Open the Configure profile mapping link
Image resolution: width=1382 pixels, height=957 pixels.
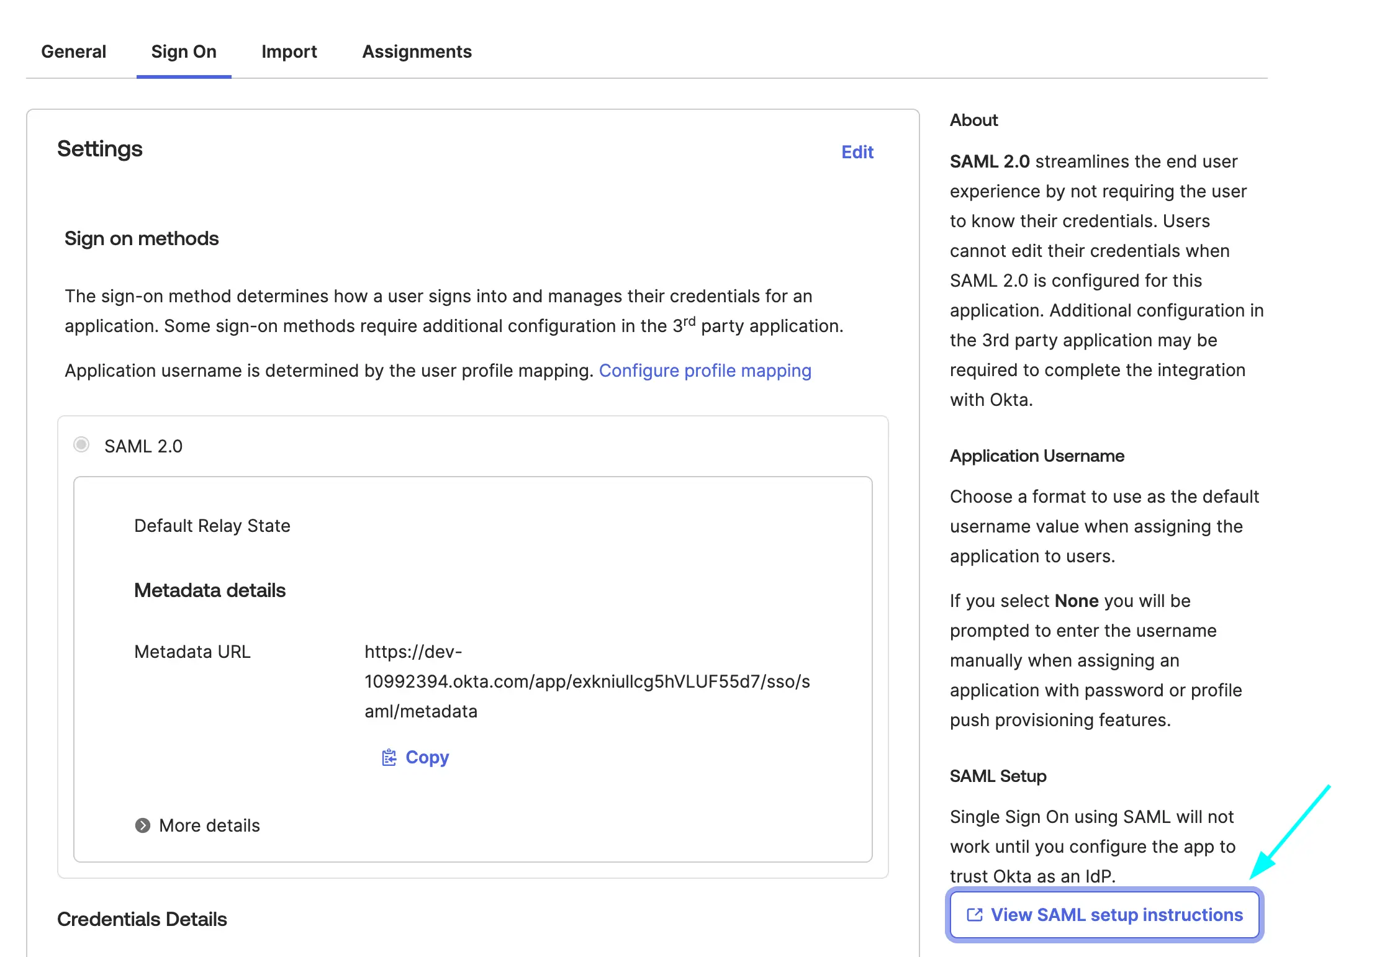[705, 371]
